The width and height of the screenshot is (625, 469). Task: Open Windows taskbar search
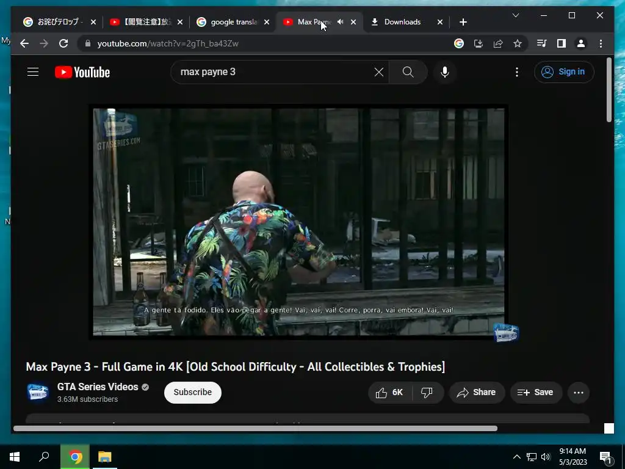(x=44, y=457)
